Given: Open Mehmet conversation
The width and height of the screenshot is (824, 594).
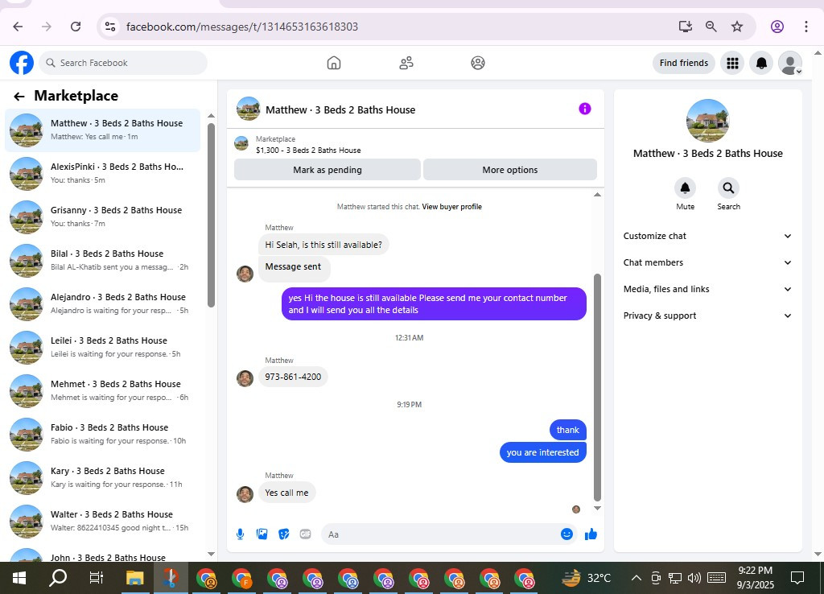Looking at the screenshot, I should [102, 390].
